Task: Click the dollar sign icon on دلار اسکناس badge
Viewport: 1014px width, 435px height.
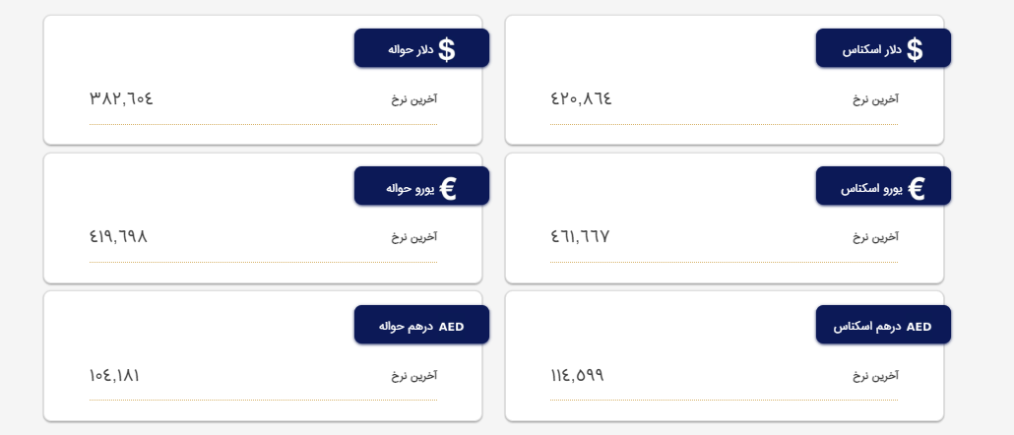Action: pyautogui.click(x=915, y=49)
